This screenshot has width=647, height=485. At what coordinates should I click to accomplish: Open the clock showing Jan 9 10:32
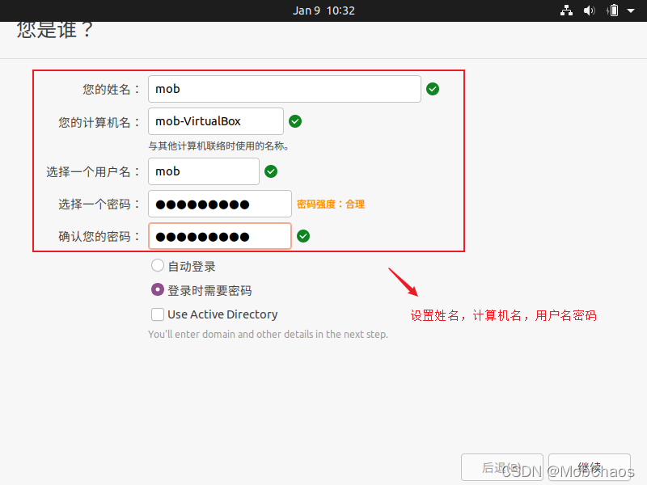pyautogui.click(x=323, y=11)
